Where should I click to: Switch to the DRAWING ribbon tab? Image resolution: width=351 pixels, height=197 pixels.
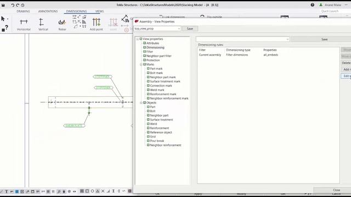[x=23, y=11]
